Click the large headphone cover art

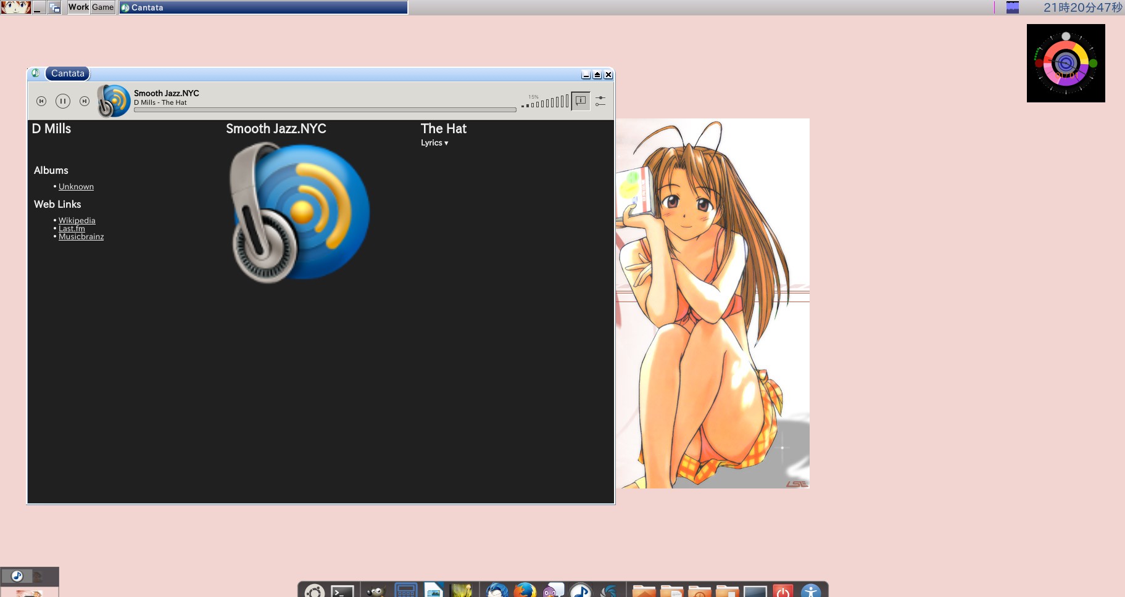pyautogui.click(x=299, y=213)
